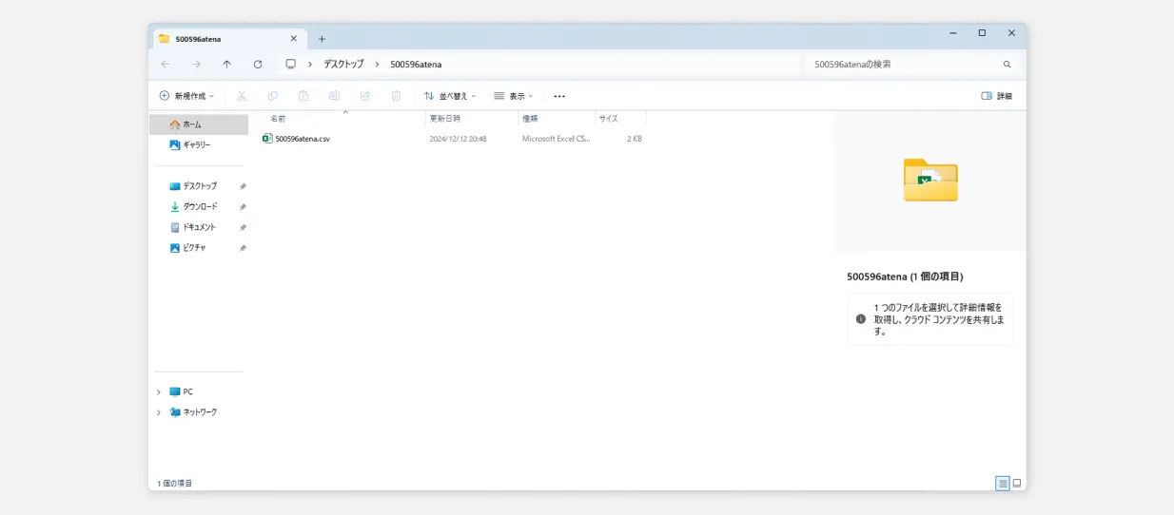Click the Refresh button in navigation bar

(x=258, y=65)
